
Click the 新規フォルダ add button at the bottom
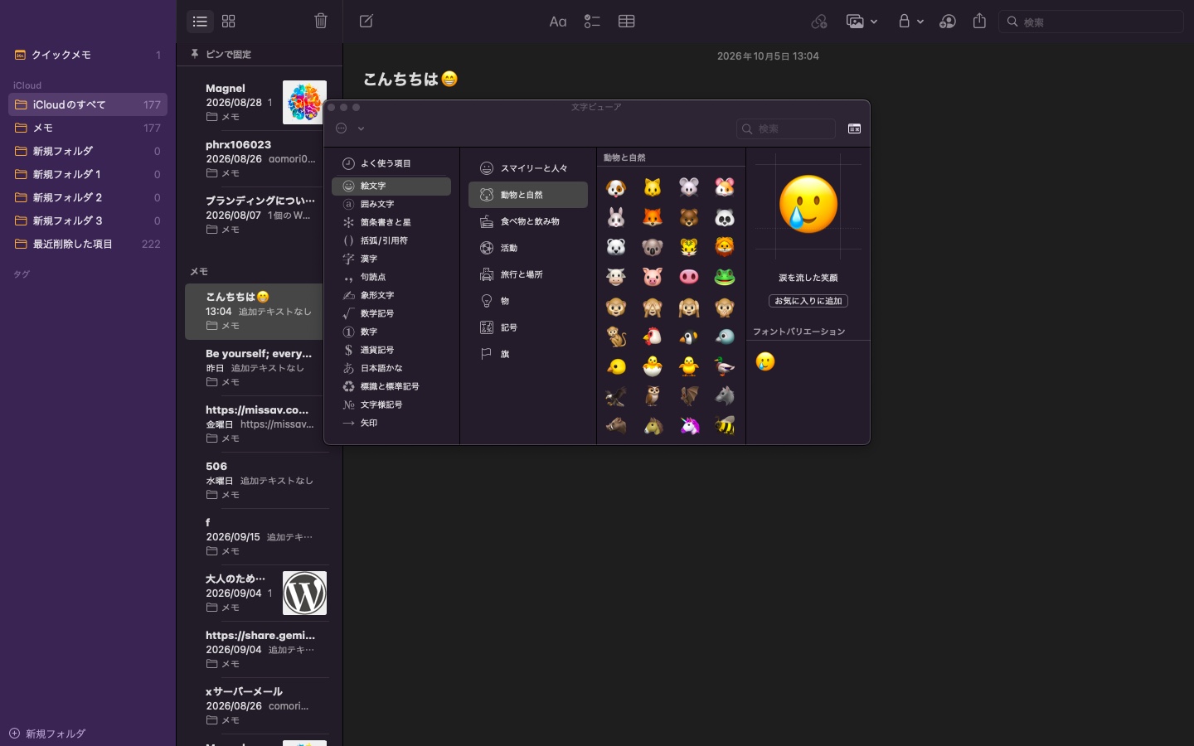47,734
